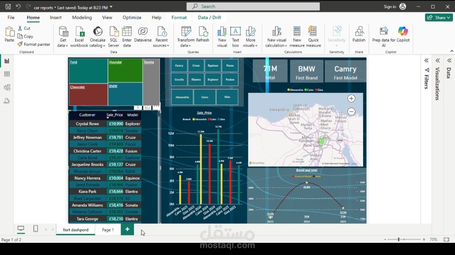Open Dataverse connector
455x255 pixels.
click(143, 34)
